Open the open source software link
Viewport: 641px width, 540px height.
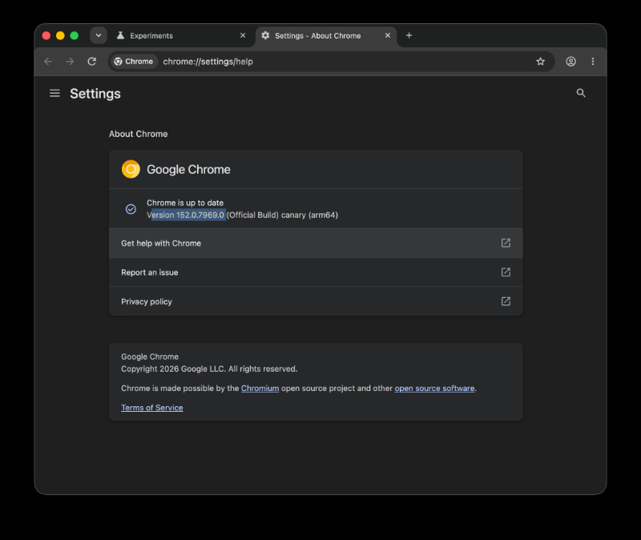pos(434,389)
